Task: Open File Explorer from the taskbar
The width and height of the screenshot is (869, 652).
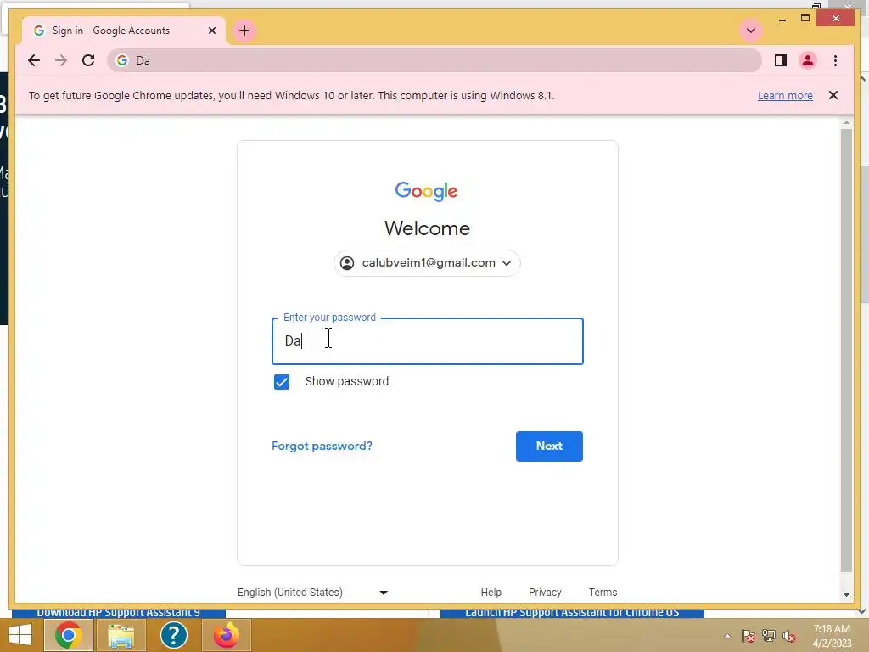Action: pyautogui.click(x=121, y=635)
